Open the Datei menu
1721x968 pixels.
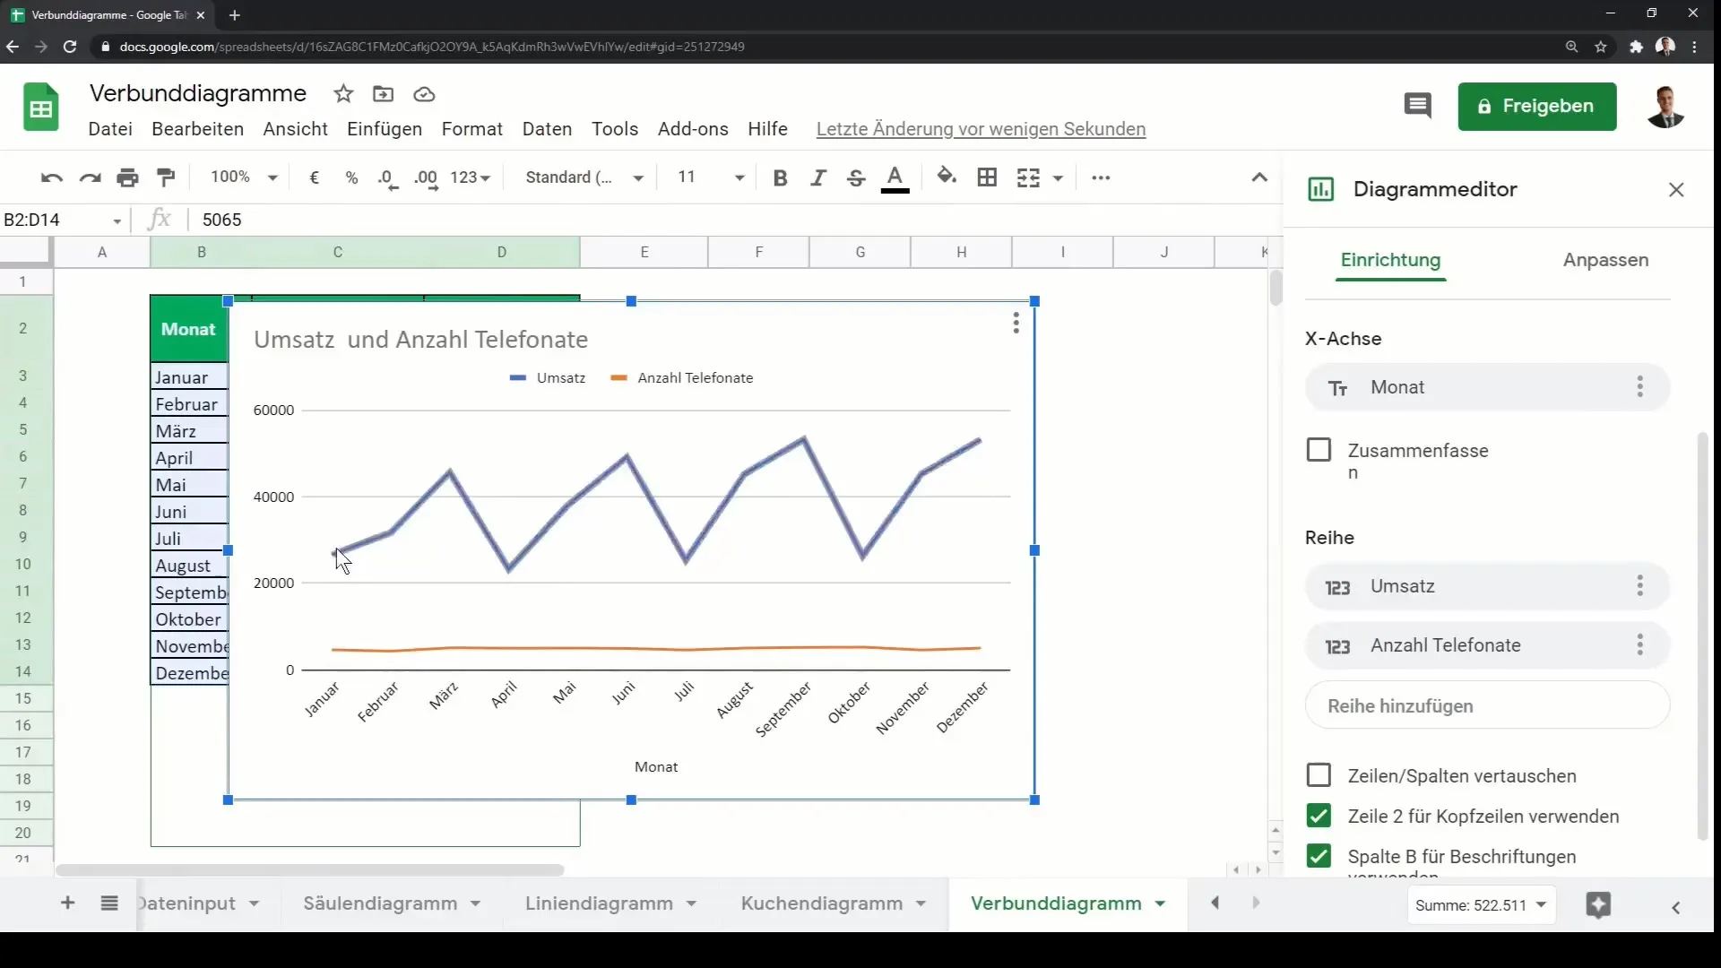[x=110, y=129]
